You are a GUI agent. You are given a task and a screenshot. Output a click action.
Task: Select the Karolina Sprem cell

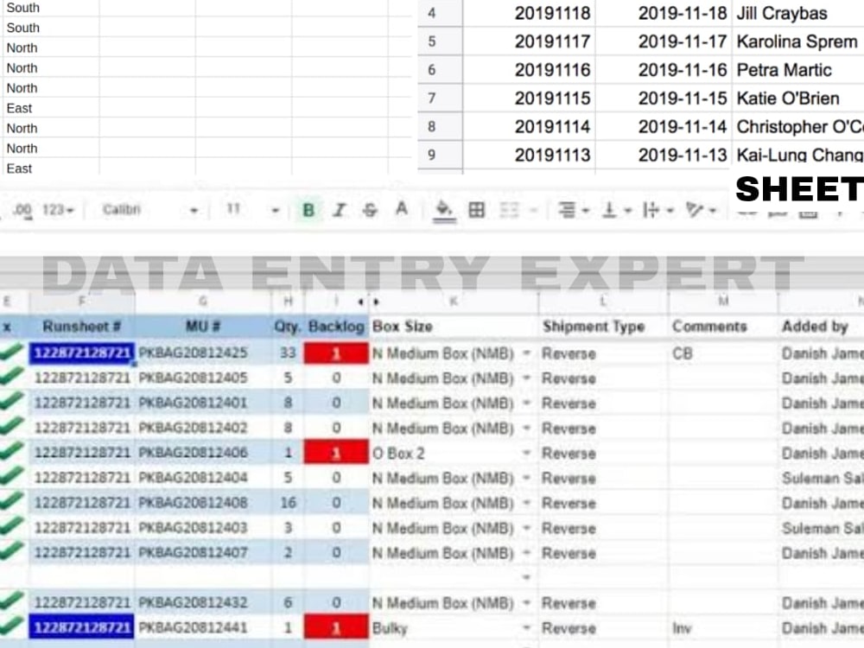pos(797,41)
